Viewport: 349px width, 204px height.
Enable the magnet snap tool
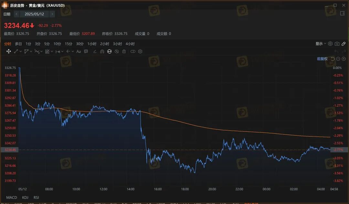pyautogui.click(x=102, y=51)
